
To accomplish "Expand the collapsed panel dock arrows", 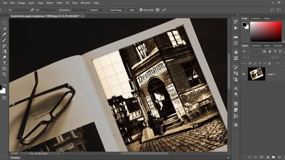I will click(x=237, y=15).
